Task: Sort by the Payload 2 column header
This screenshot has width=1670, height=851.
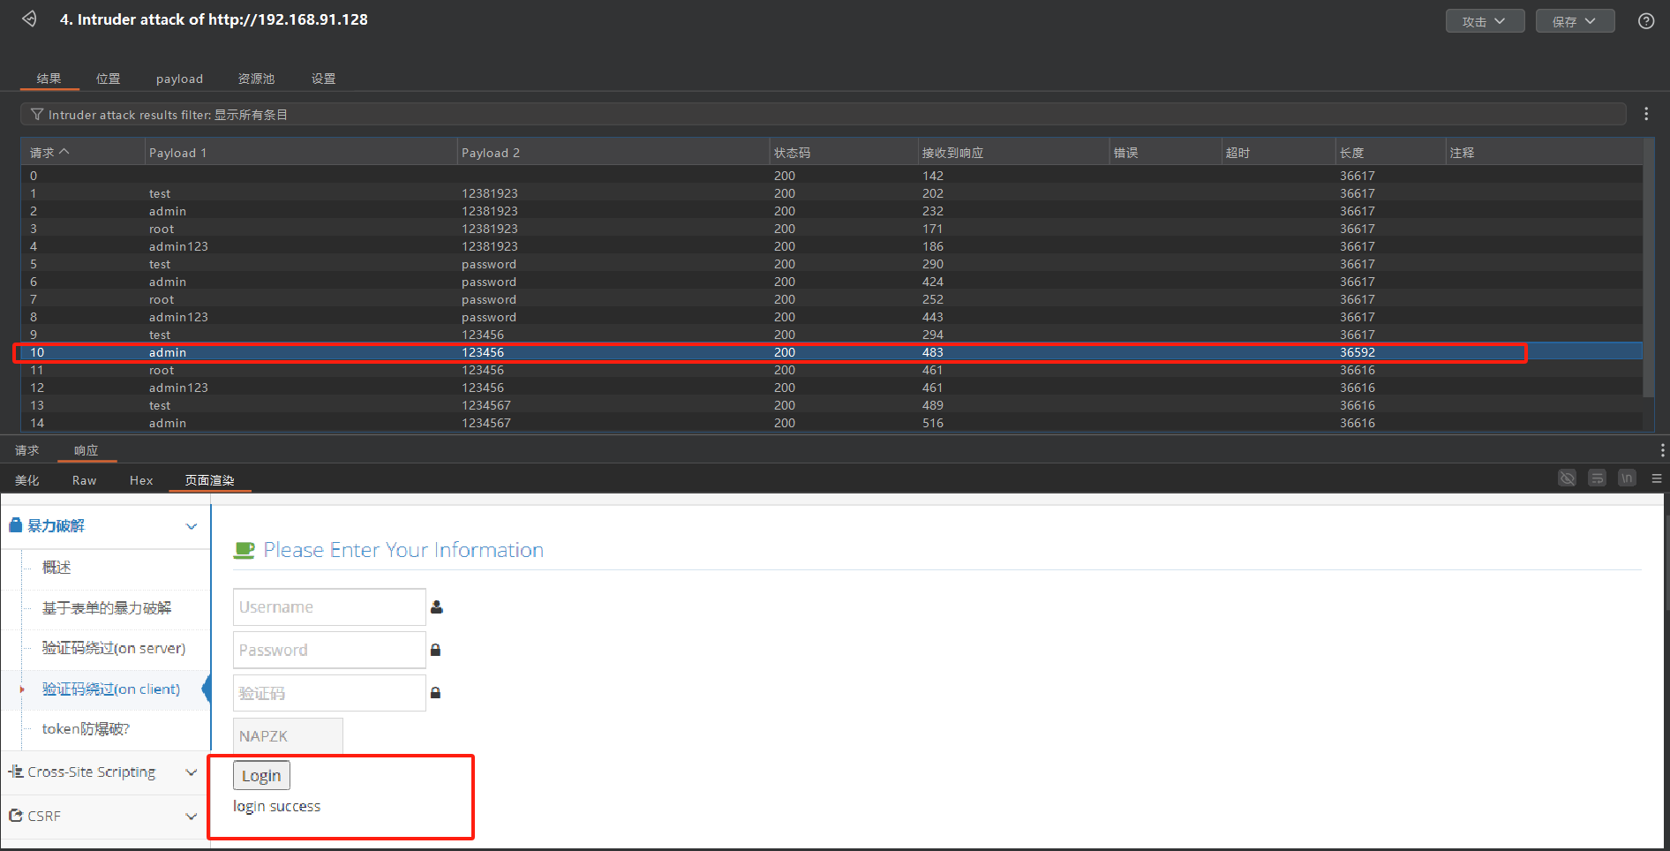Action: (x=613, y=153)
